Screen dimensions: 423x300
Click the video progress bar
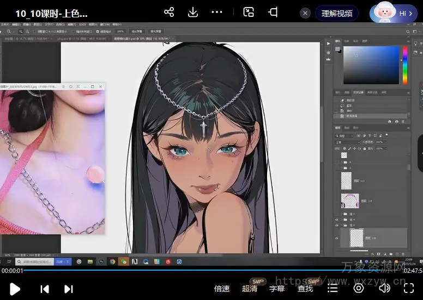click(211, 270)
